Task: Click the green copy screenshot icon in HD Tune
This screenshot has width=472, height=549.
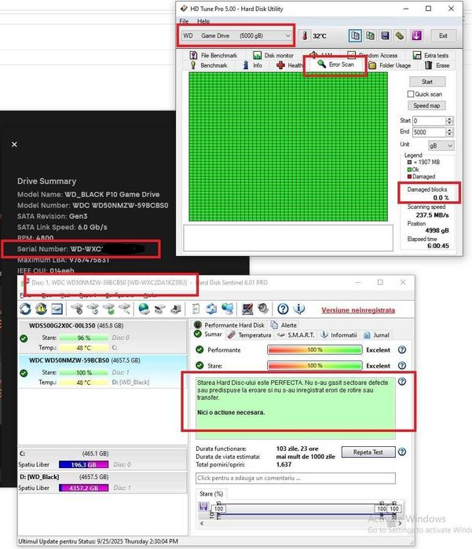Action: [370, 35]
